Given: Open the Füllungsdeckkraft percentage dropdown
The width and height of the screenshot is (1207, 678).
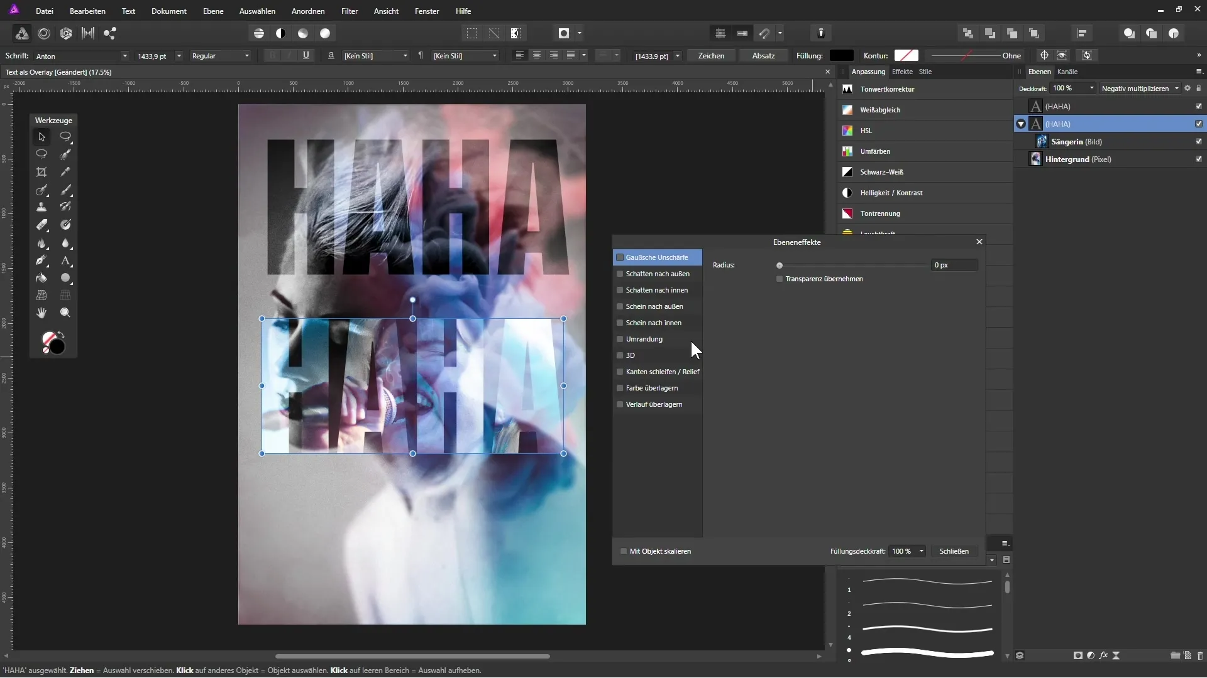Looking at the screenshot, I should click(x=921, y=551).
